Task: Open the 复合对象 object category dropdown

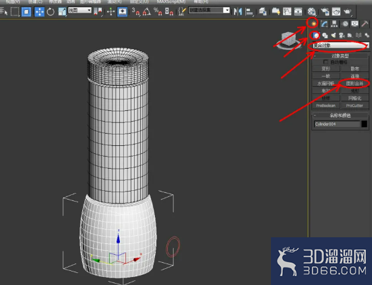Action: point(341,45)
